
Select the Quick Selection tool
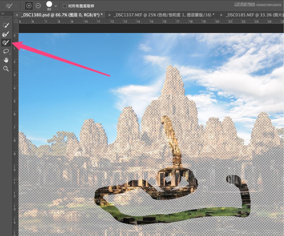pos(6,25)
